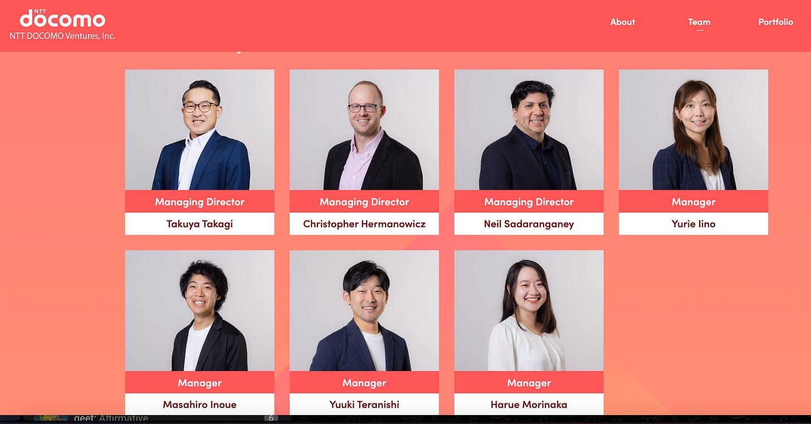Click the Yuuki Teranishi name label
811x424 pixels.
pyautogui.click(x=364, y=405)
